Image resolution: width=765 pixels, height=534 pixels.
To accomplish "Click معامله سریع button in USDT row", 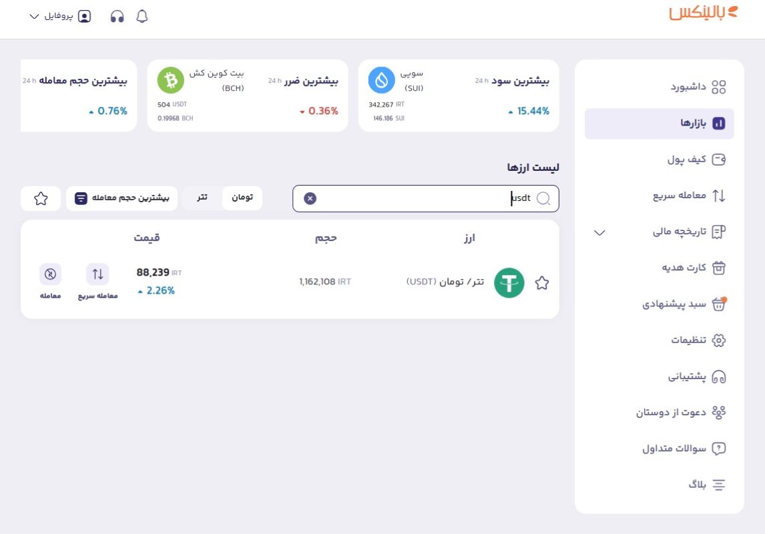I will point(97,282).
